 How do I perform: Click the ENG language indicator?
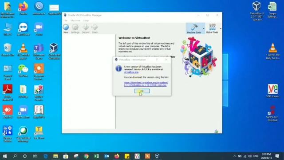256,156
